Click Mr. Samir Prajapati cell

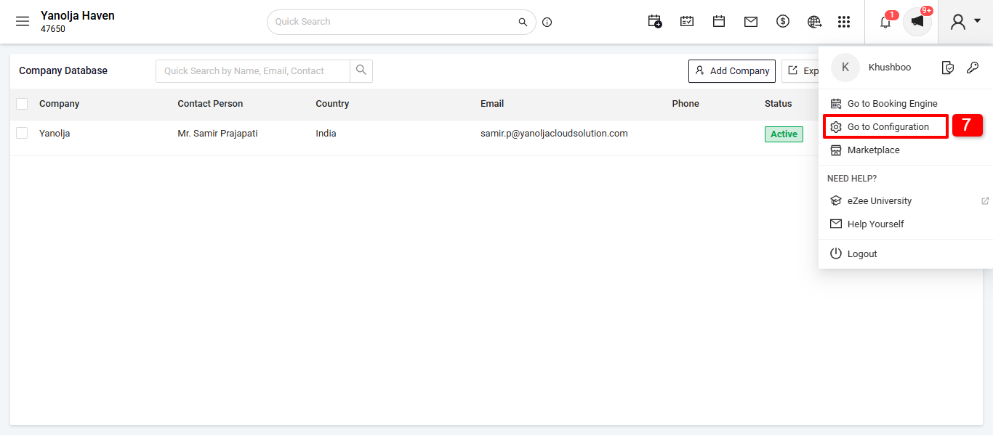(217, 134)
